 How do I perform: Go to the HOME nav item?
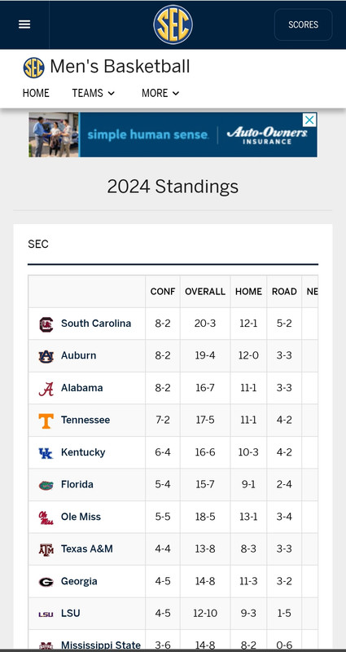coord(36,93)
